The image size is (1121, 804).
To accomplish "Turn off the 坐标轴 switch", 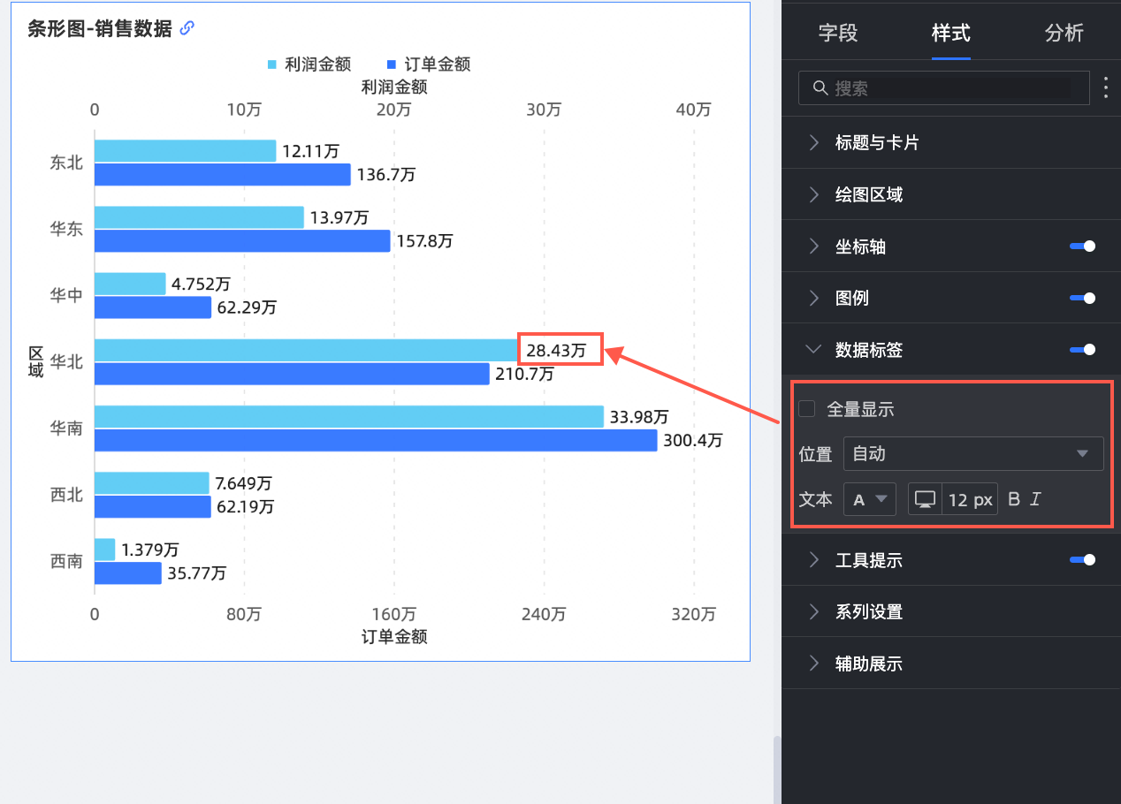I will click(x=1082, y=247).
